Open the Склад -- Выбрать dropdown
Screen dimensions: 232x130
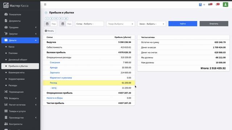pos(90,24)
